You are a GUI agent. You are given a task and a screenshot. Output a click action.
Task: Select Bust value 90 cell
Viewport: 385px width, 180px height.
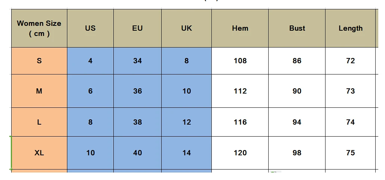coord(297,91)
